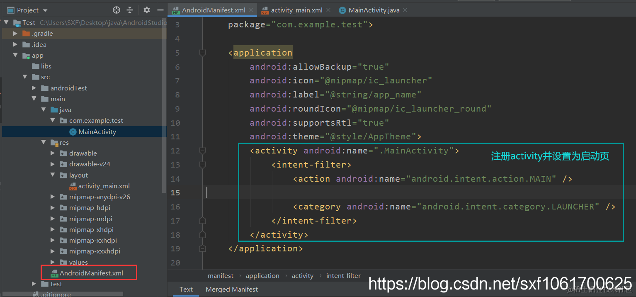Click the collapse all icon in Project panel

tap(130, 10)
